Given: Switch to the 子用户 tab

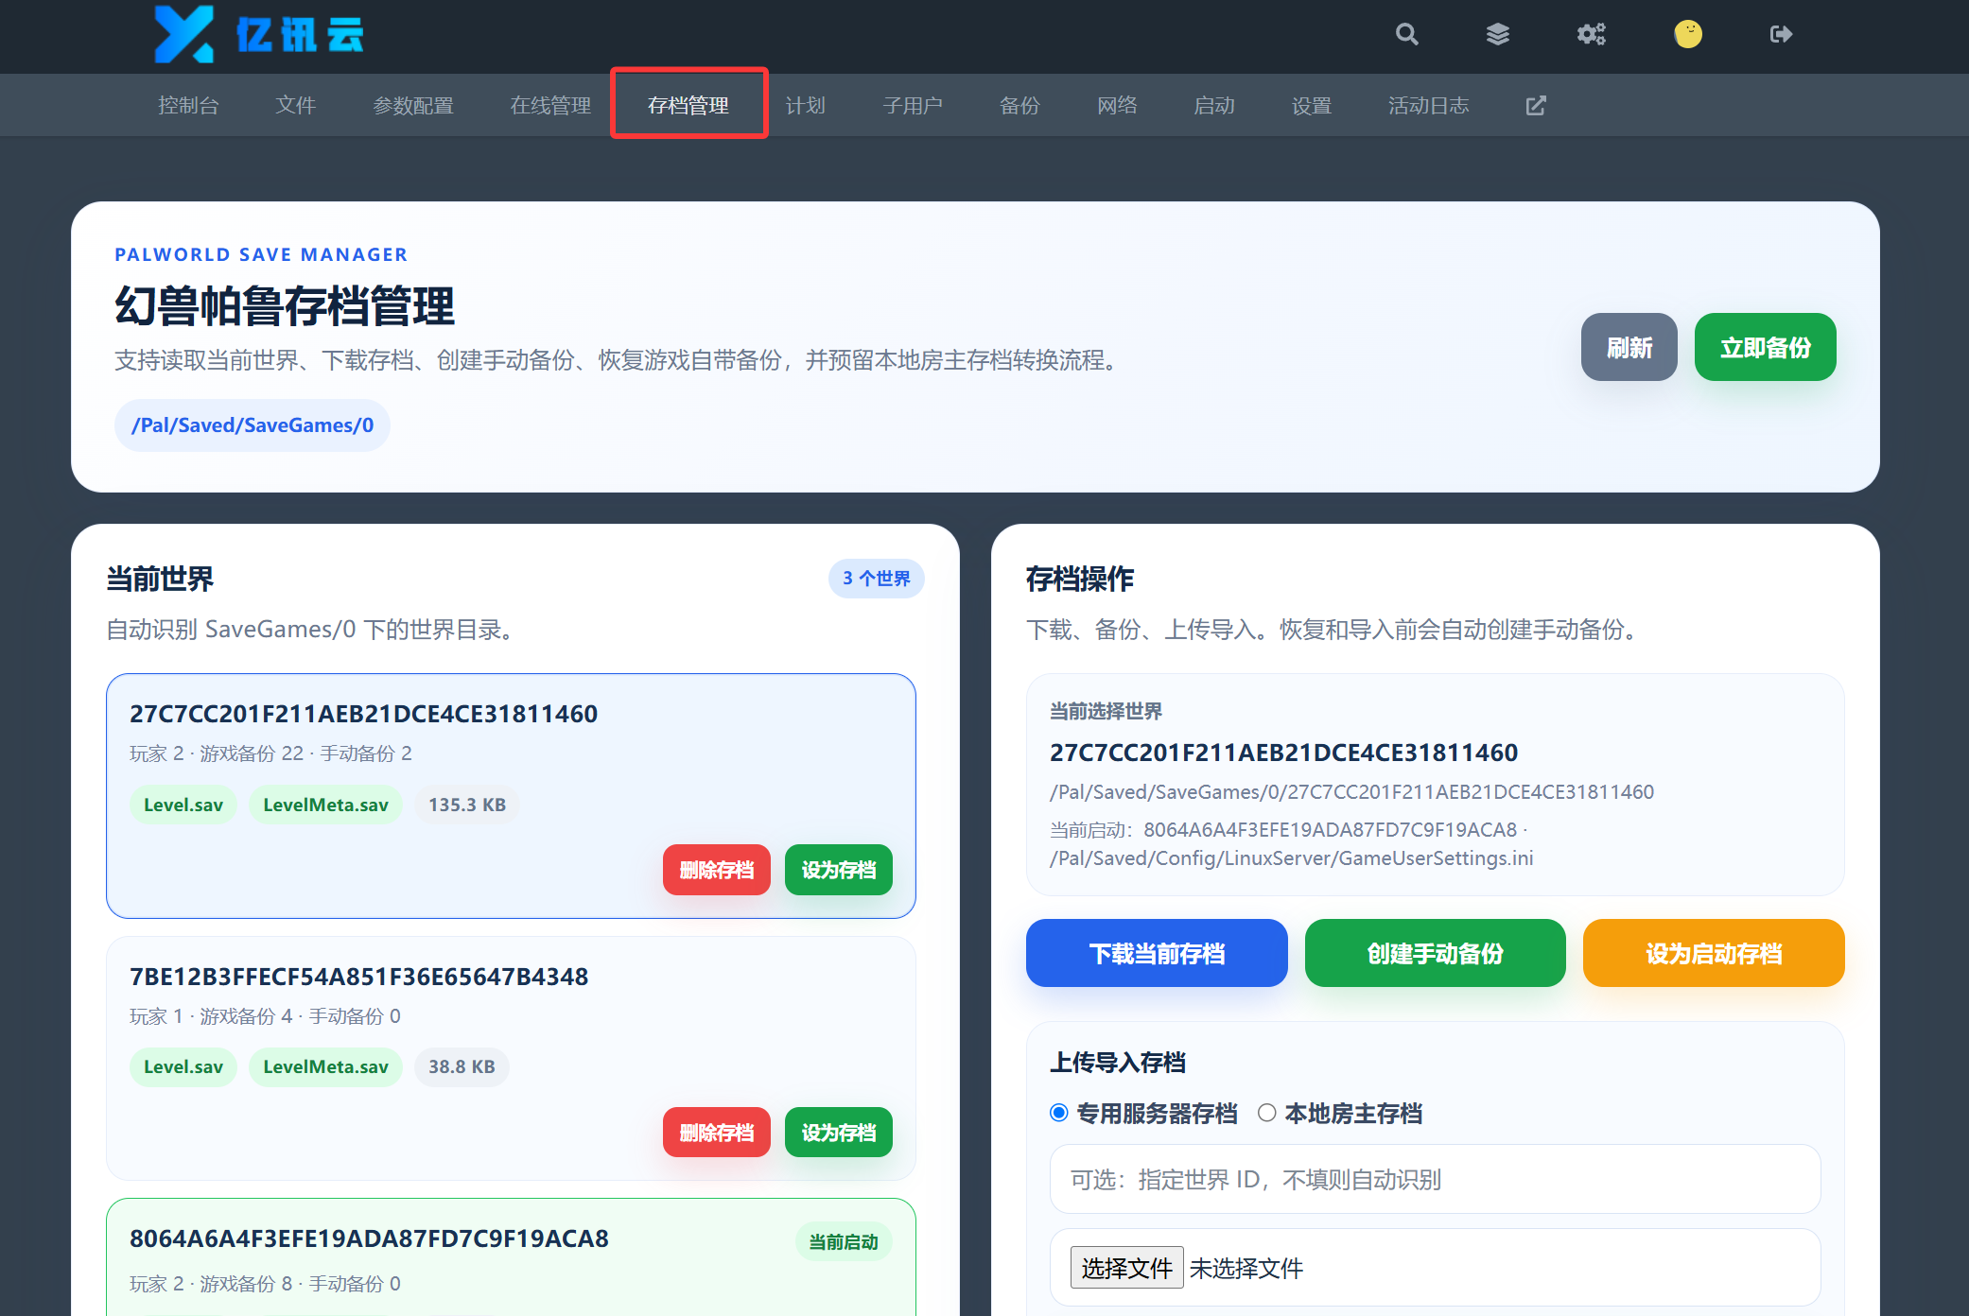Looking at the screenshot, I should click(913, 106).
